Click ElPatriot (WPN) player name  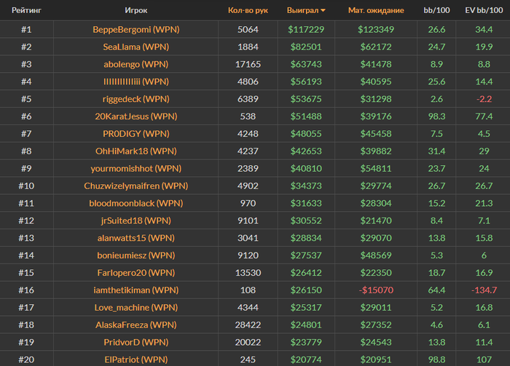pos(136,359)
